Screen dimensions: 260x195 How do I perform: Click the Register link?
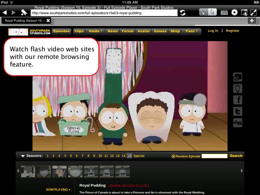(x=233, y=31)
